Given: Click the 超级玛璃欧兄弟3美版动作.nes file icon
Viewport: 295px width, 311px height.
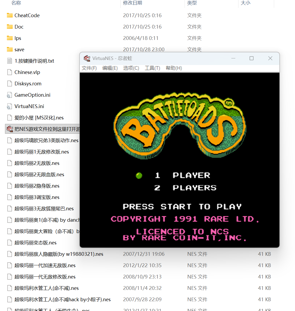Looking at the screenshot, I should tap(10, 140).
